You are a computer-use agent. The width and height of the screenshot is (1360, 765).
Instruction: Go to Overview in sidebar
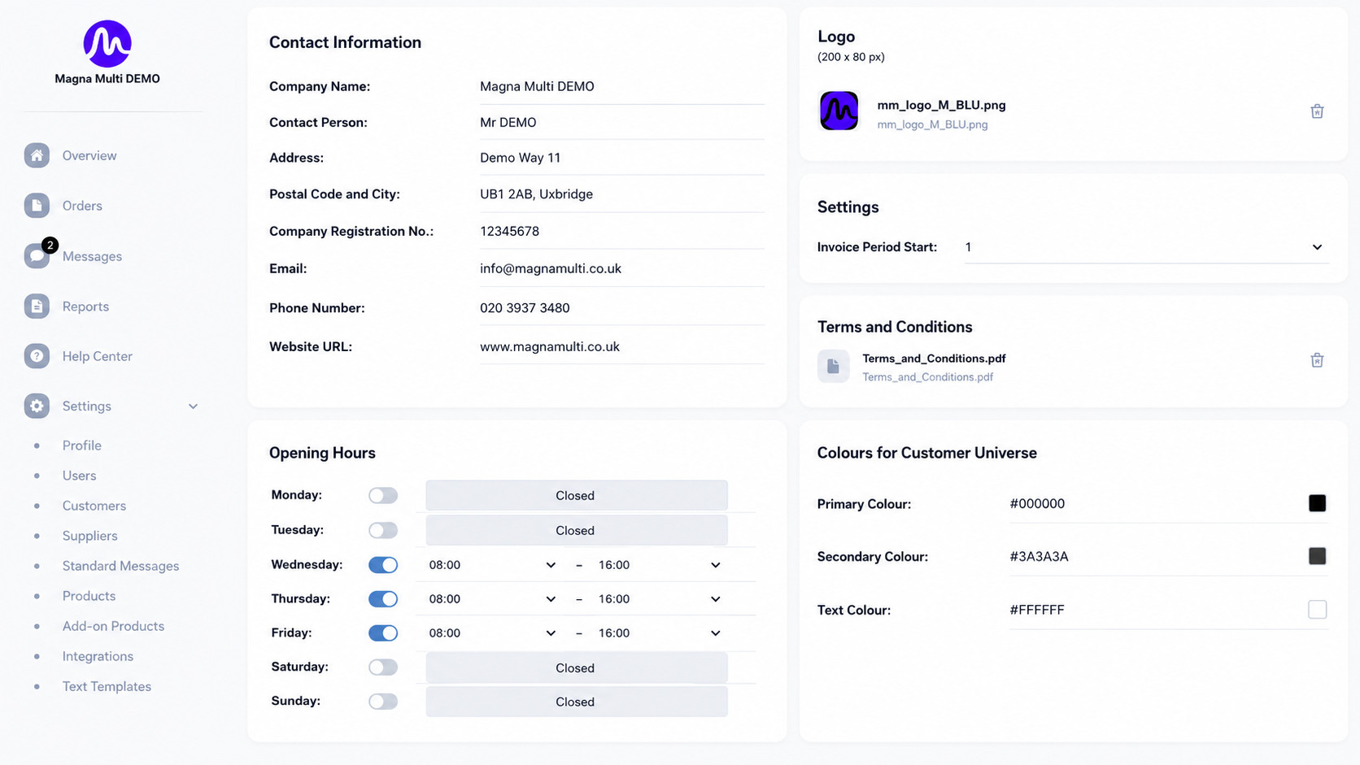pos(89,155)
